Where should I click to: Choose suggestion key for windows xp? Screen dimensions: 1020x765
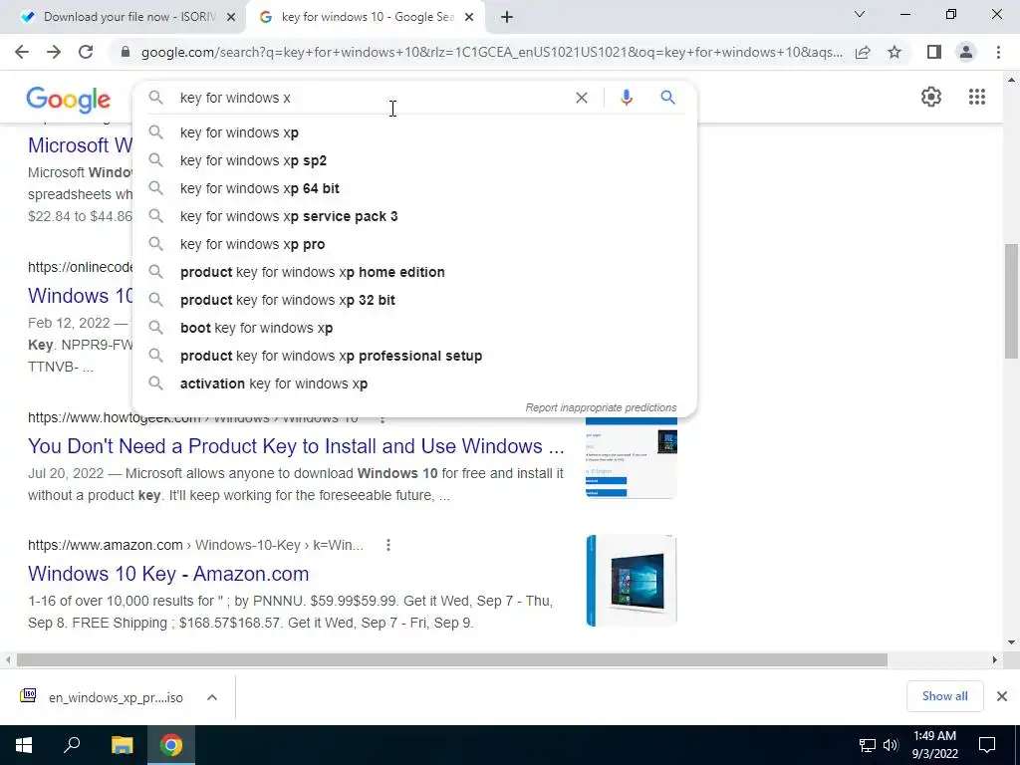[414, 132]
